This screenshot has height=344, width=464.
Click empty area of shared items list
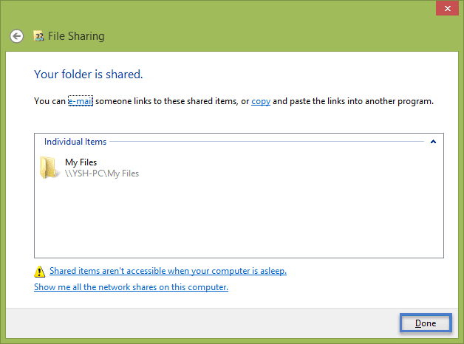point(239,219)
